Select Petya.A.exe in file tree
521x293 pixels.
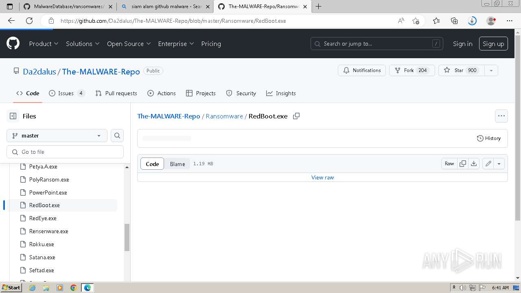(43, 166)
